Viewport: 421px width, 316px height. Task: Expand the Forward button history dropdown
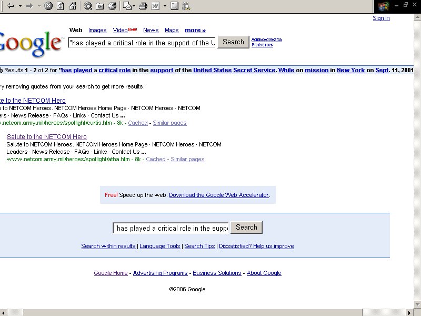tap(39, 6)
